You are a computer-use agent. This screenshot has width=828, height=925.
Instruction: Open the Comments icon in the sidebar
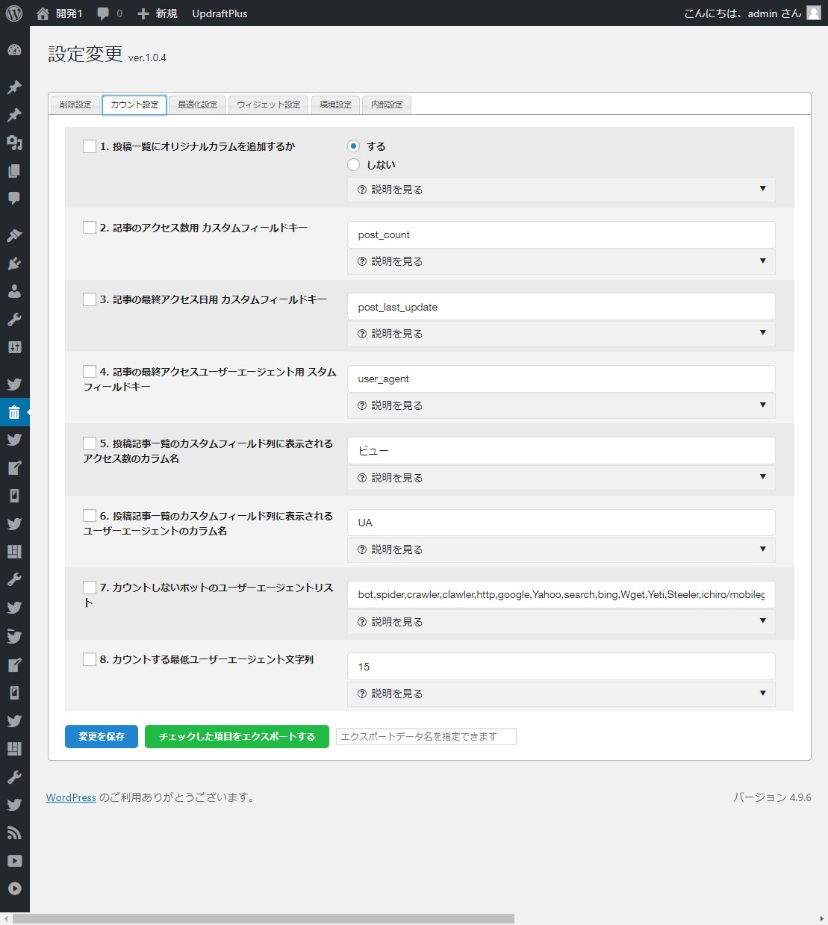click(14, 199)
